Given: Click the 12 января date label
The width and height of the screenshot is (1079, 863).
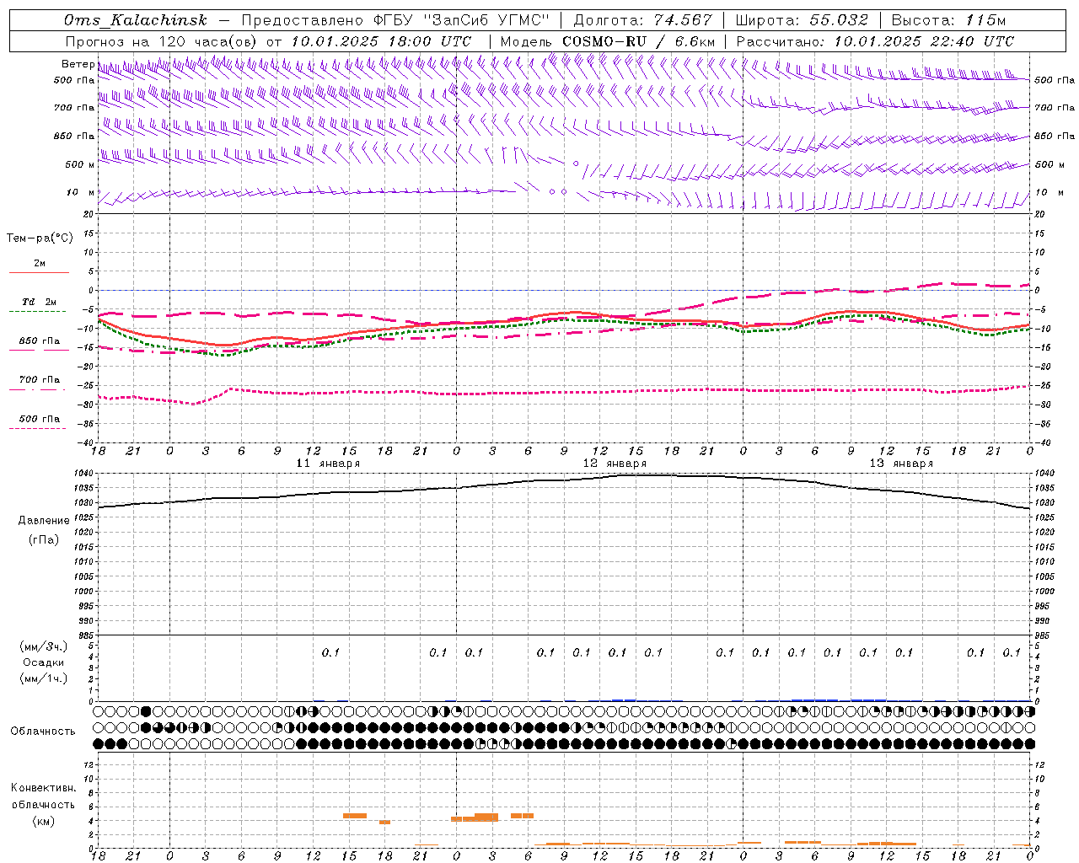Looking at the screenshot, I should click(615, 464).
